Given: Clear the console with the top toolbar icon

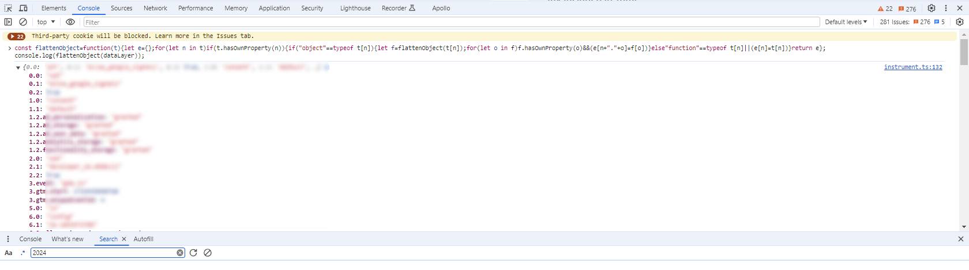Looking at the screenshot, I should [x=23, y=22].
